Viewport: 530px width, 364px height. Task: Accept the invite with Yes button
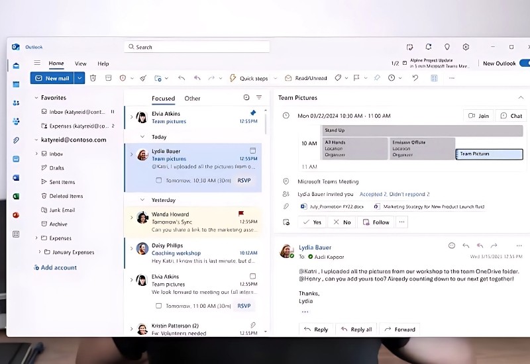[312, 222]
